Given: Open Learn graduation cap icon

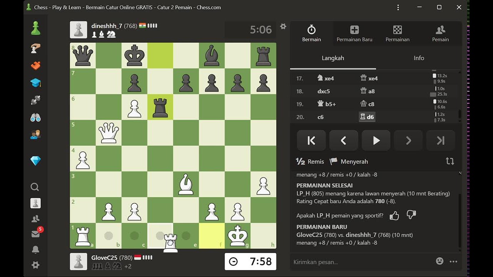Looking at the screenshot, I should click(x=35, y=83).
